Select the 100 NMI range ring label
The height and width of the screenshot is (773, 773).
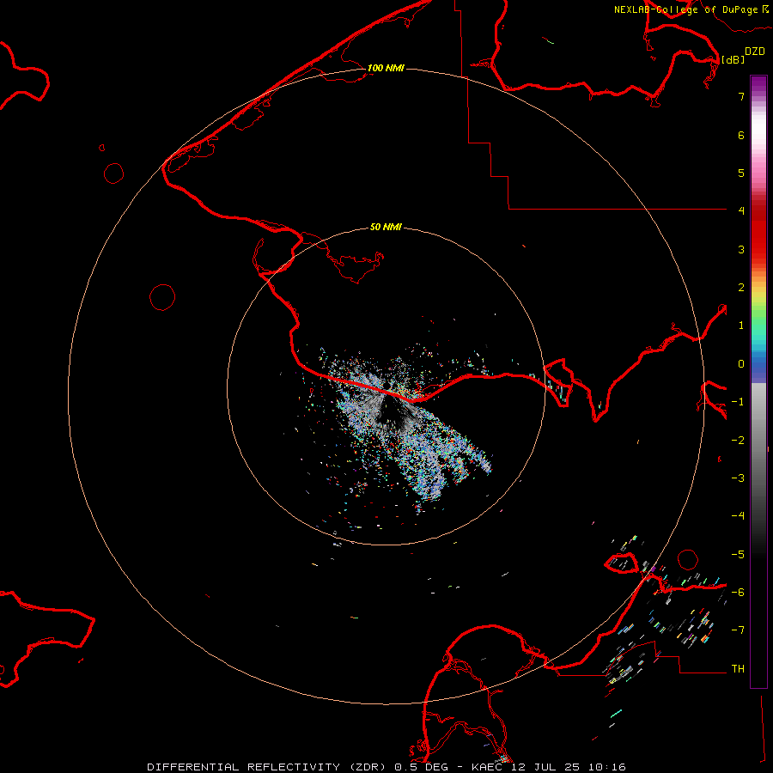[386, 68]
